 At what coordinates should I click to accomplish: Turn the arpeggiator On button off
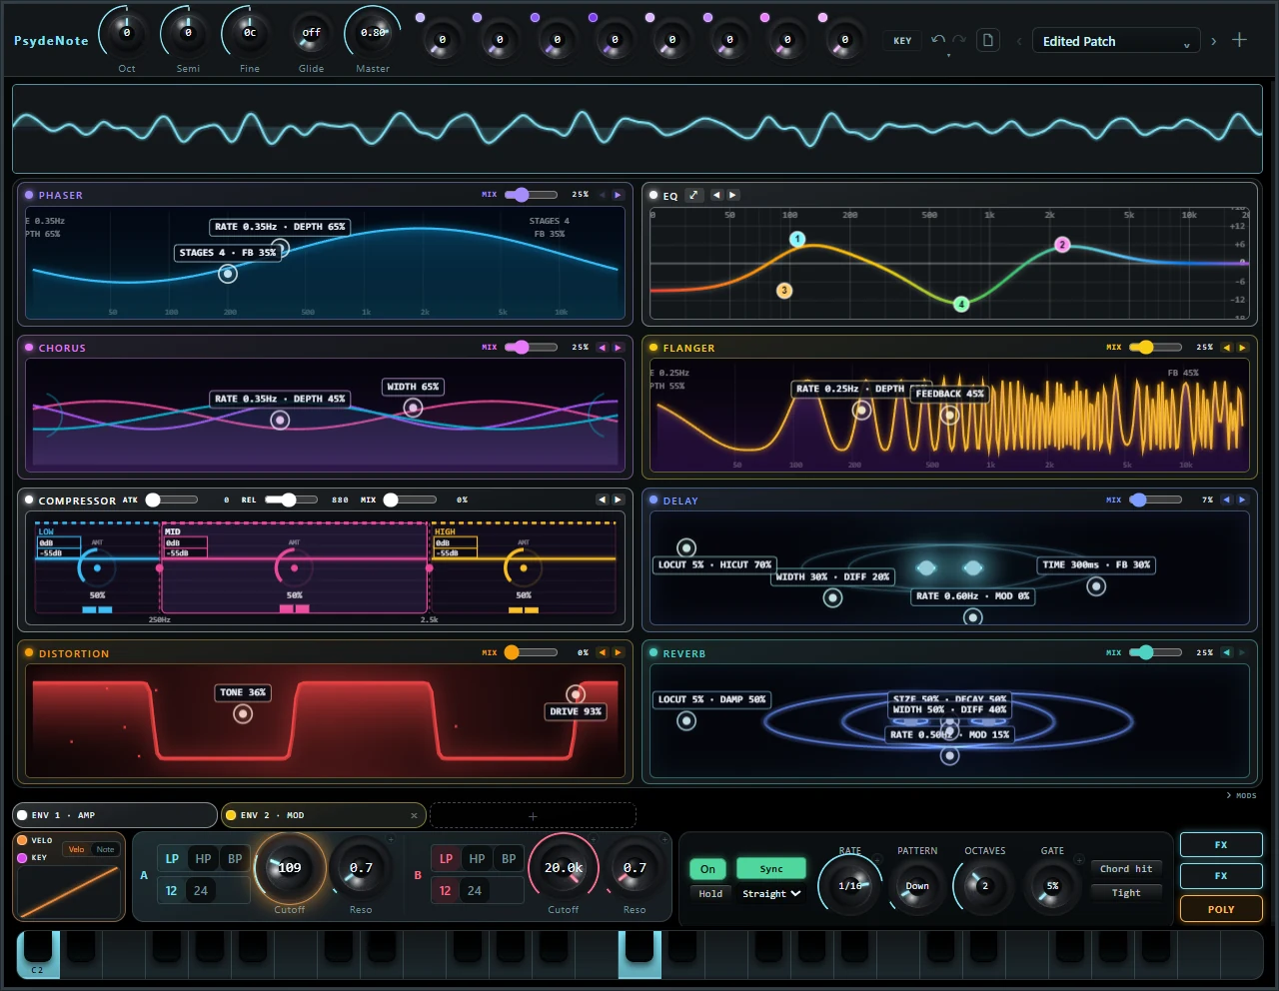pyautogui.click(x=707, y=869)
